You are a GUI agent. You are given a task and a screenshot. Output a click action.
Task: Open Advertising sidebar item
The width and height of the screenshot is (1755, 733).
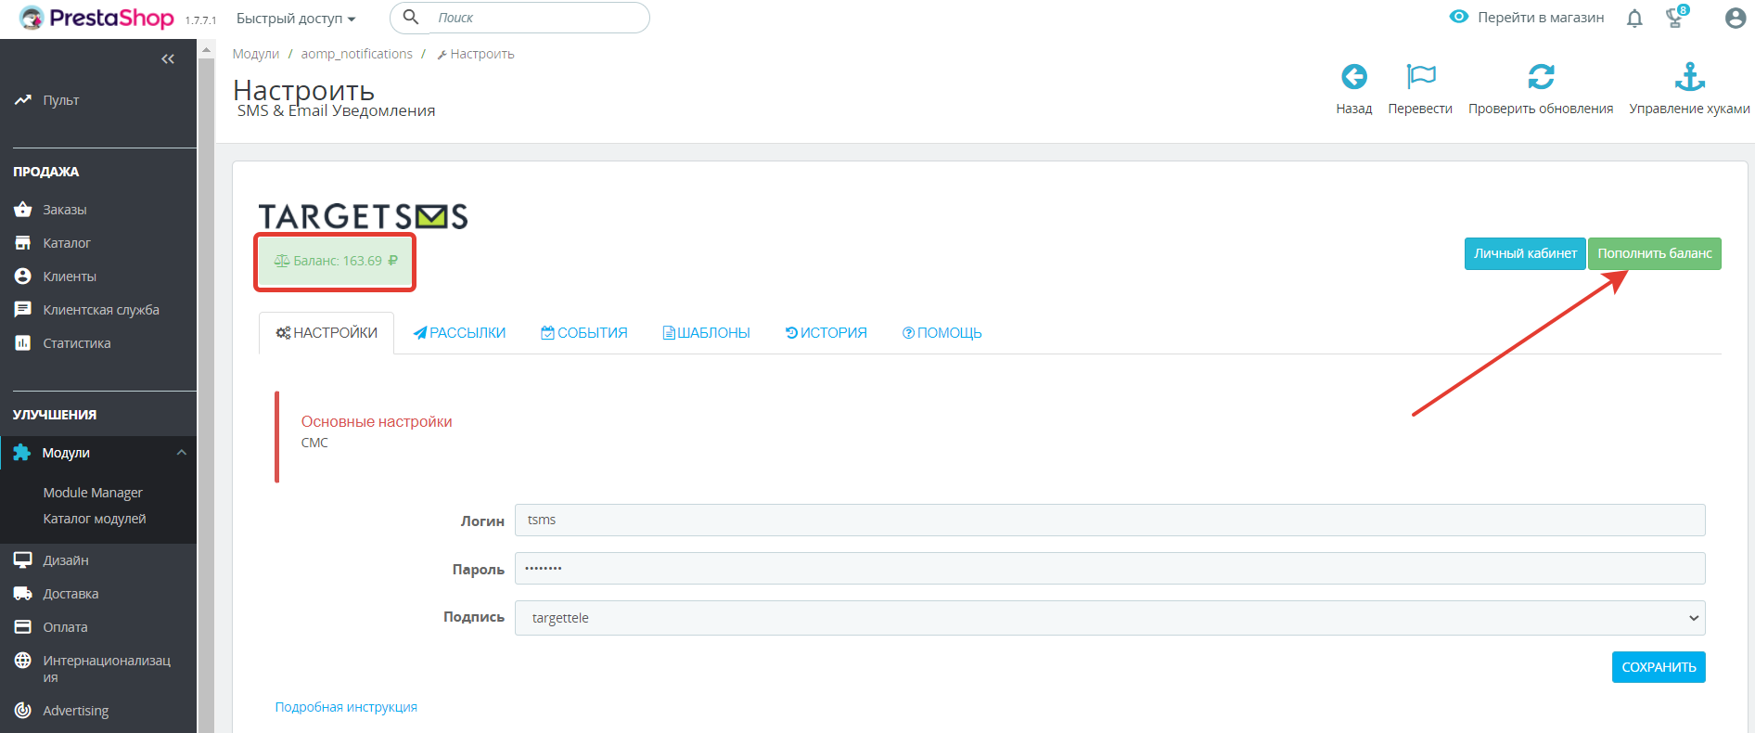[76, 711]
